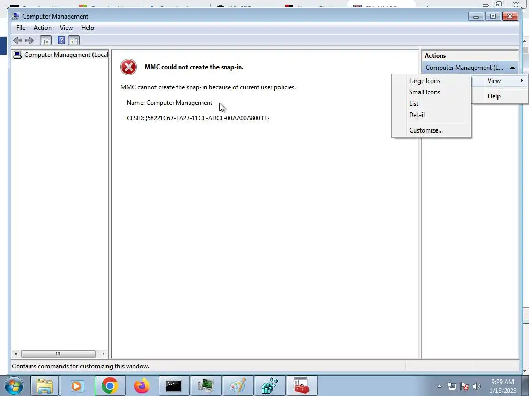
Task: Open Windows Explorer from the taskbar
Action: (x=44, y=386)
